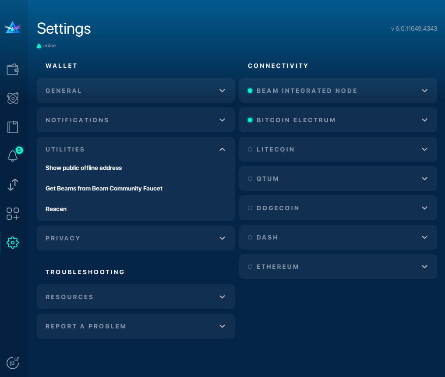Expand the Report a Problem section
445x377 pixels.
click(135, 326)
